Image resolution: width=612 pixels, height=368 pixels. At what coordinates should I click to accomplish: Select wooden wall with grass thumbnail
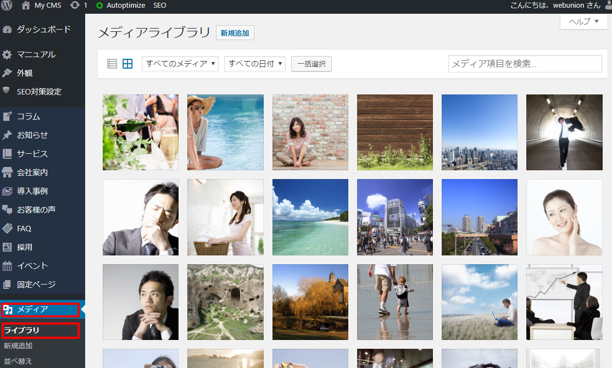(395, 132)
